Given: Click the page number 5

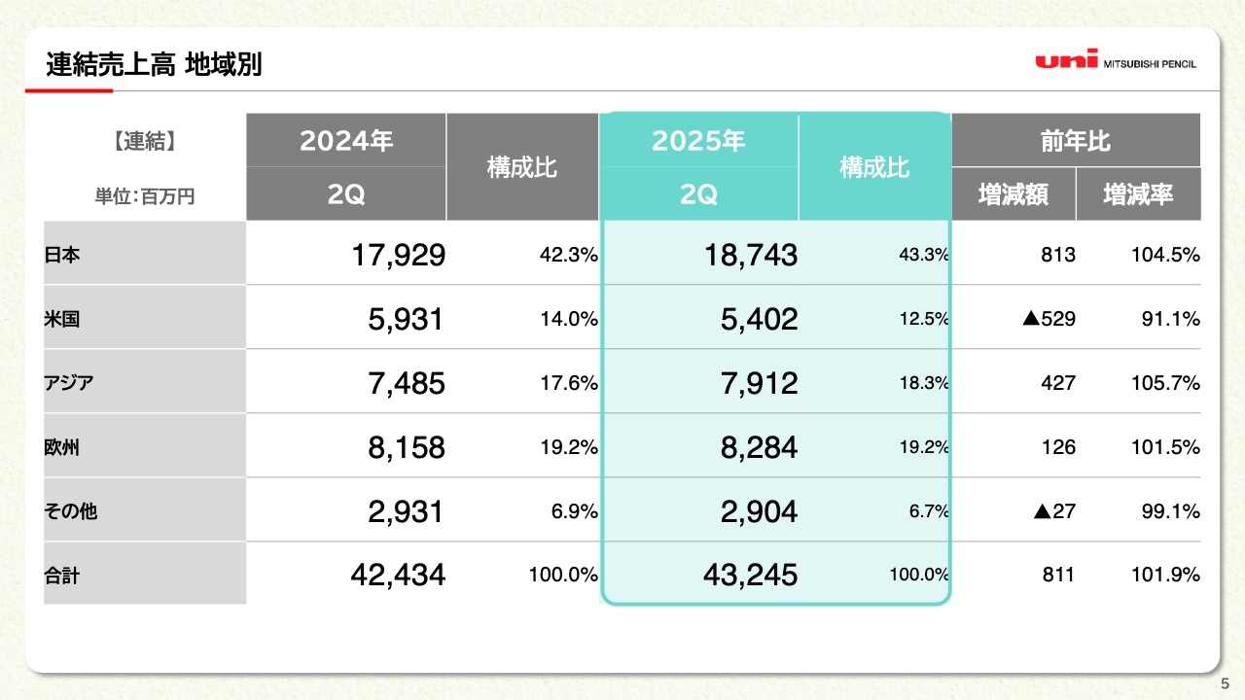Looking at the screenshot, I should (1226, 684).
